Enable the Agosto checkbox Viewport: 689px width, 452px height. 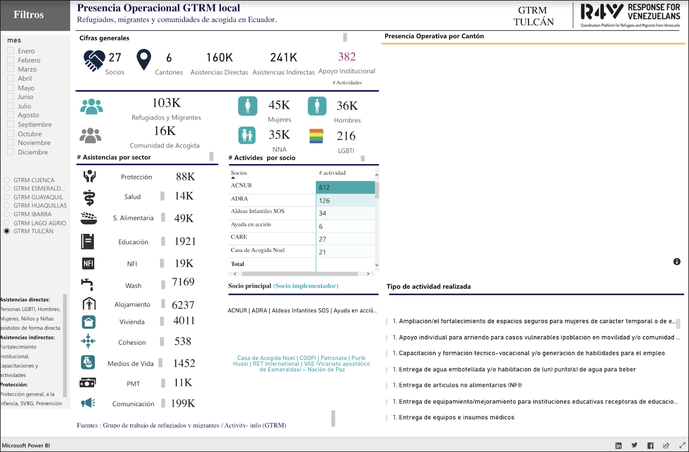(11, 115)
